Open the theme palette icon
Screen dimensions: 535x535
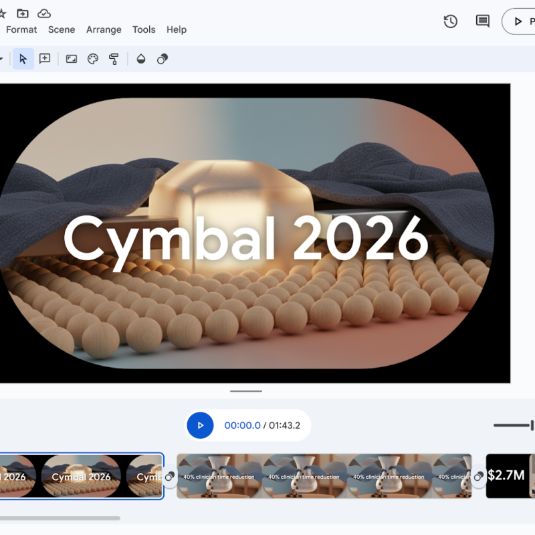(93, 59)
